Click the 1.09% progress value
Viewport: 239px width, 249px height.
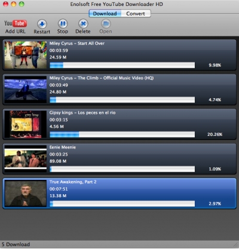[x=215, y=169]
